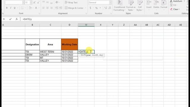The width and height of the screenshot is (190, 107).
Task: Select column D header
Action: coord(69,25)
